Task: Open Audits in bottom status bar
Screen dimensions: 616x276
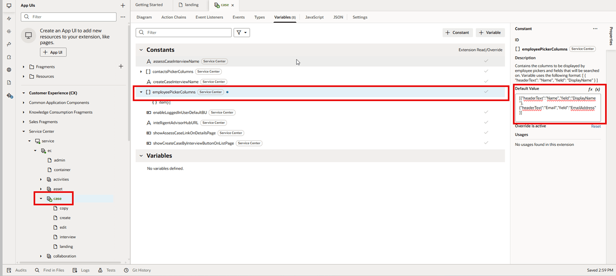Action: point(16,270)
